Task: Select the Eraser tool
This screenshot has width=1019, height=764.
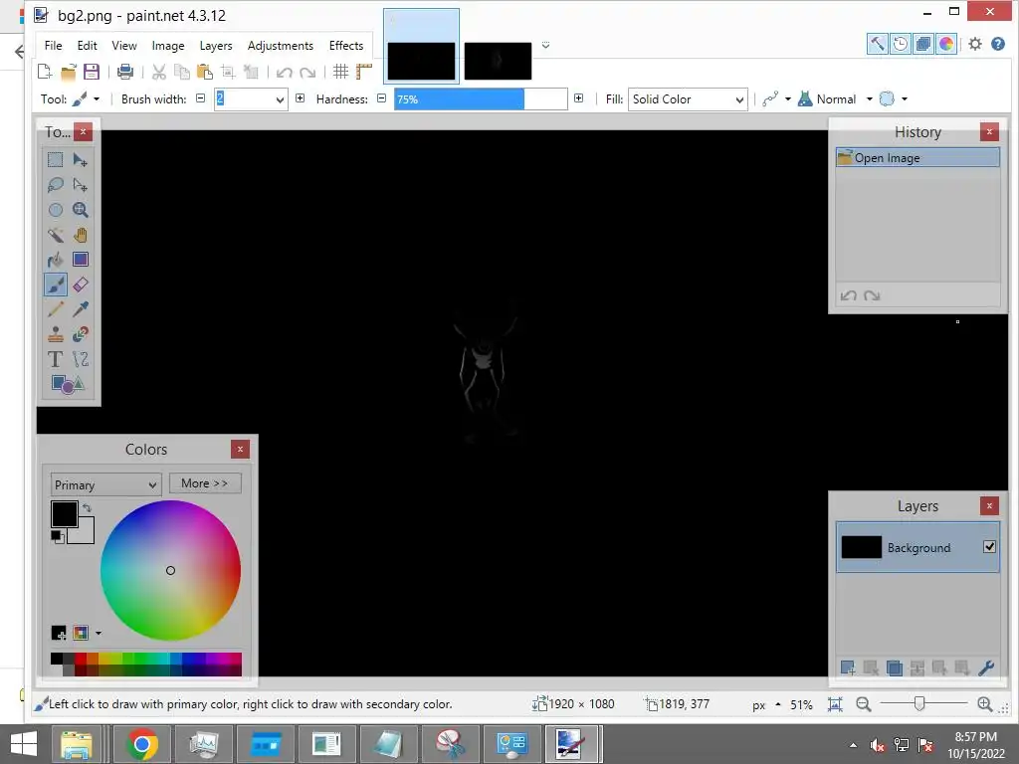Action: point(81,285)
